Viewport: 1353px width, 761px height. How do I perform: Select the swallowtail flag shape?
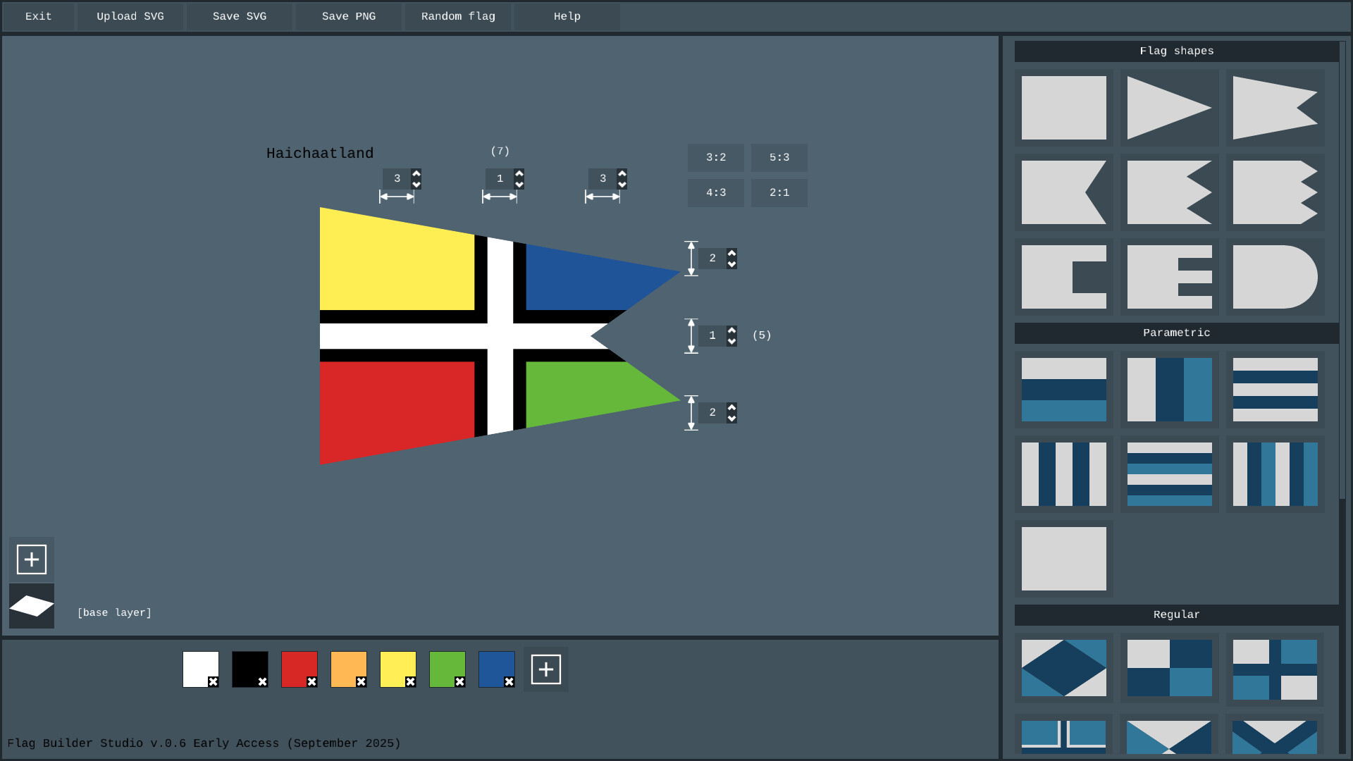tap(1275, 108)
